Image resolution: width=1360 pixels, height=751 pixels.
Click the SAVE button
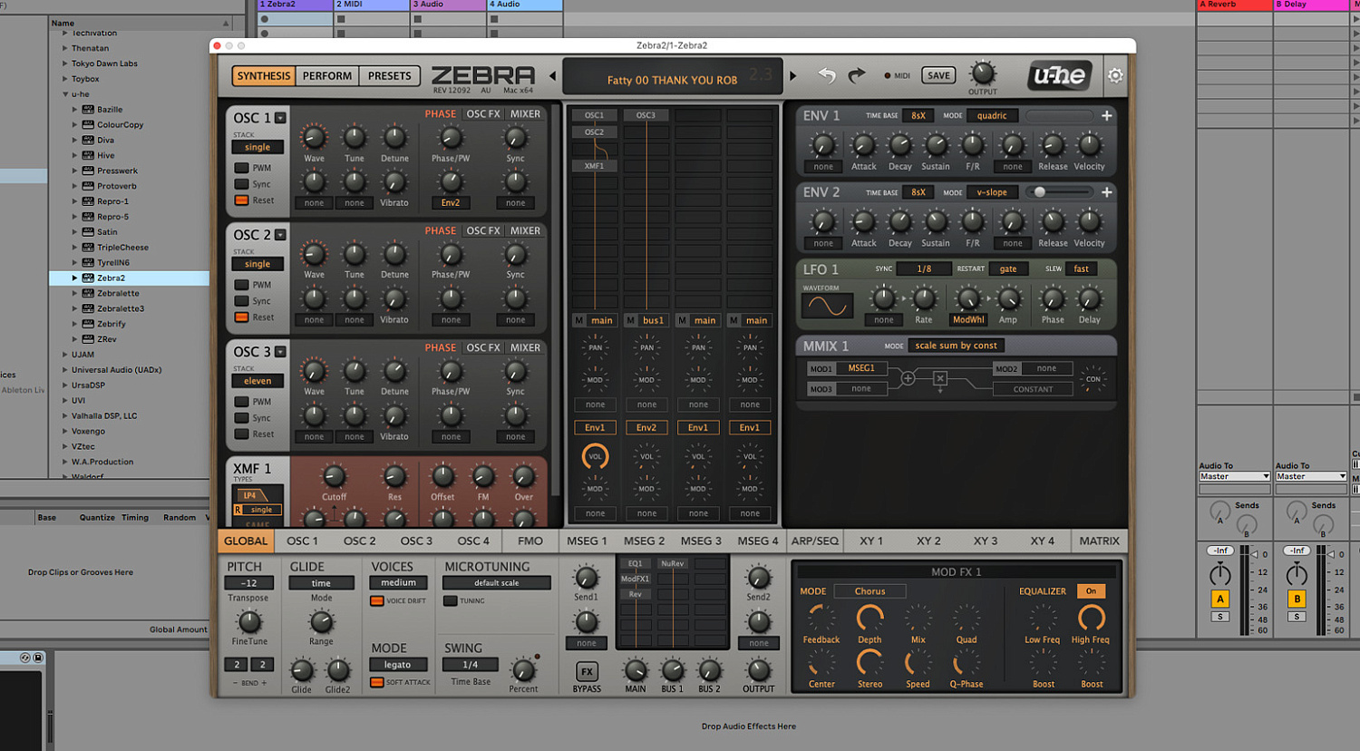click(x=939, y=75)
